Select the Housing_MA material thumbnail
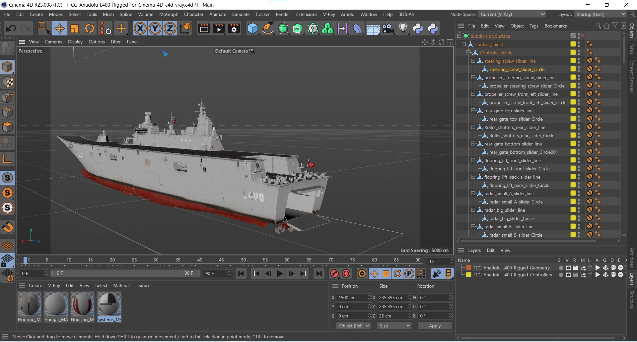 point(83,307)
